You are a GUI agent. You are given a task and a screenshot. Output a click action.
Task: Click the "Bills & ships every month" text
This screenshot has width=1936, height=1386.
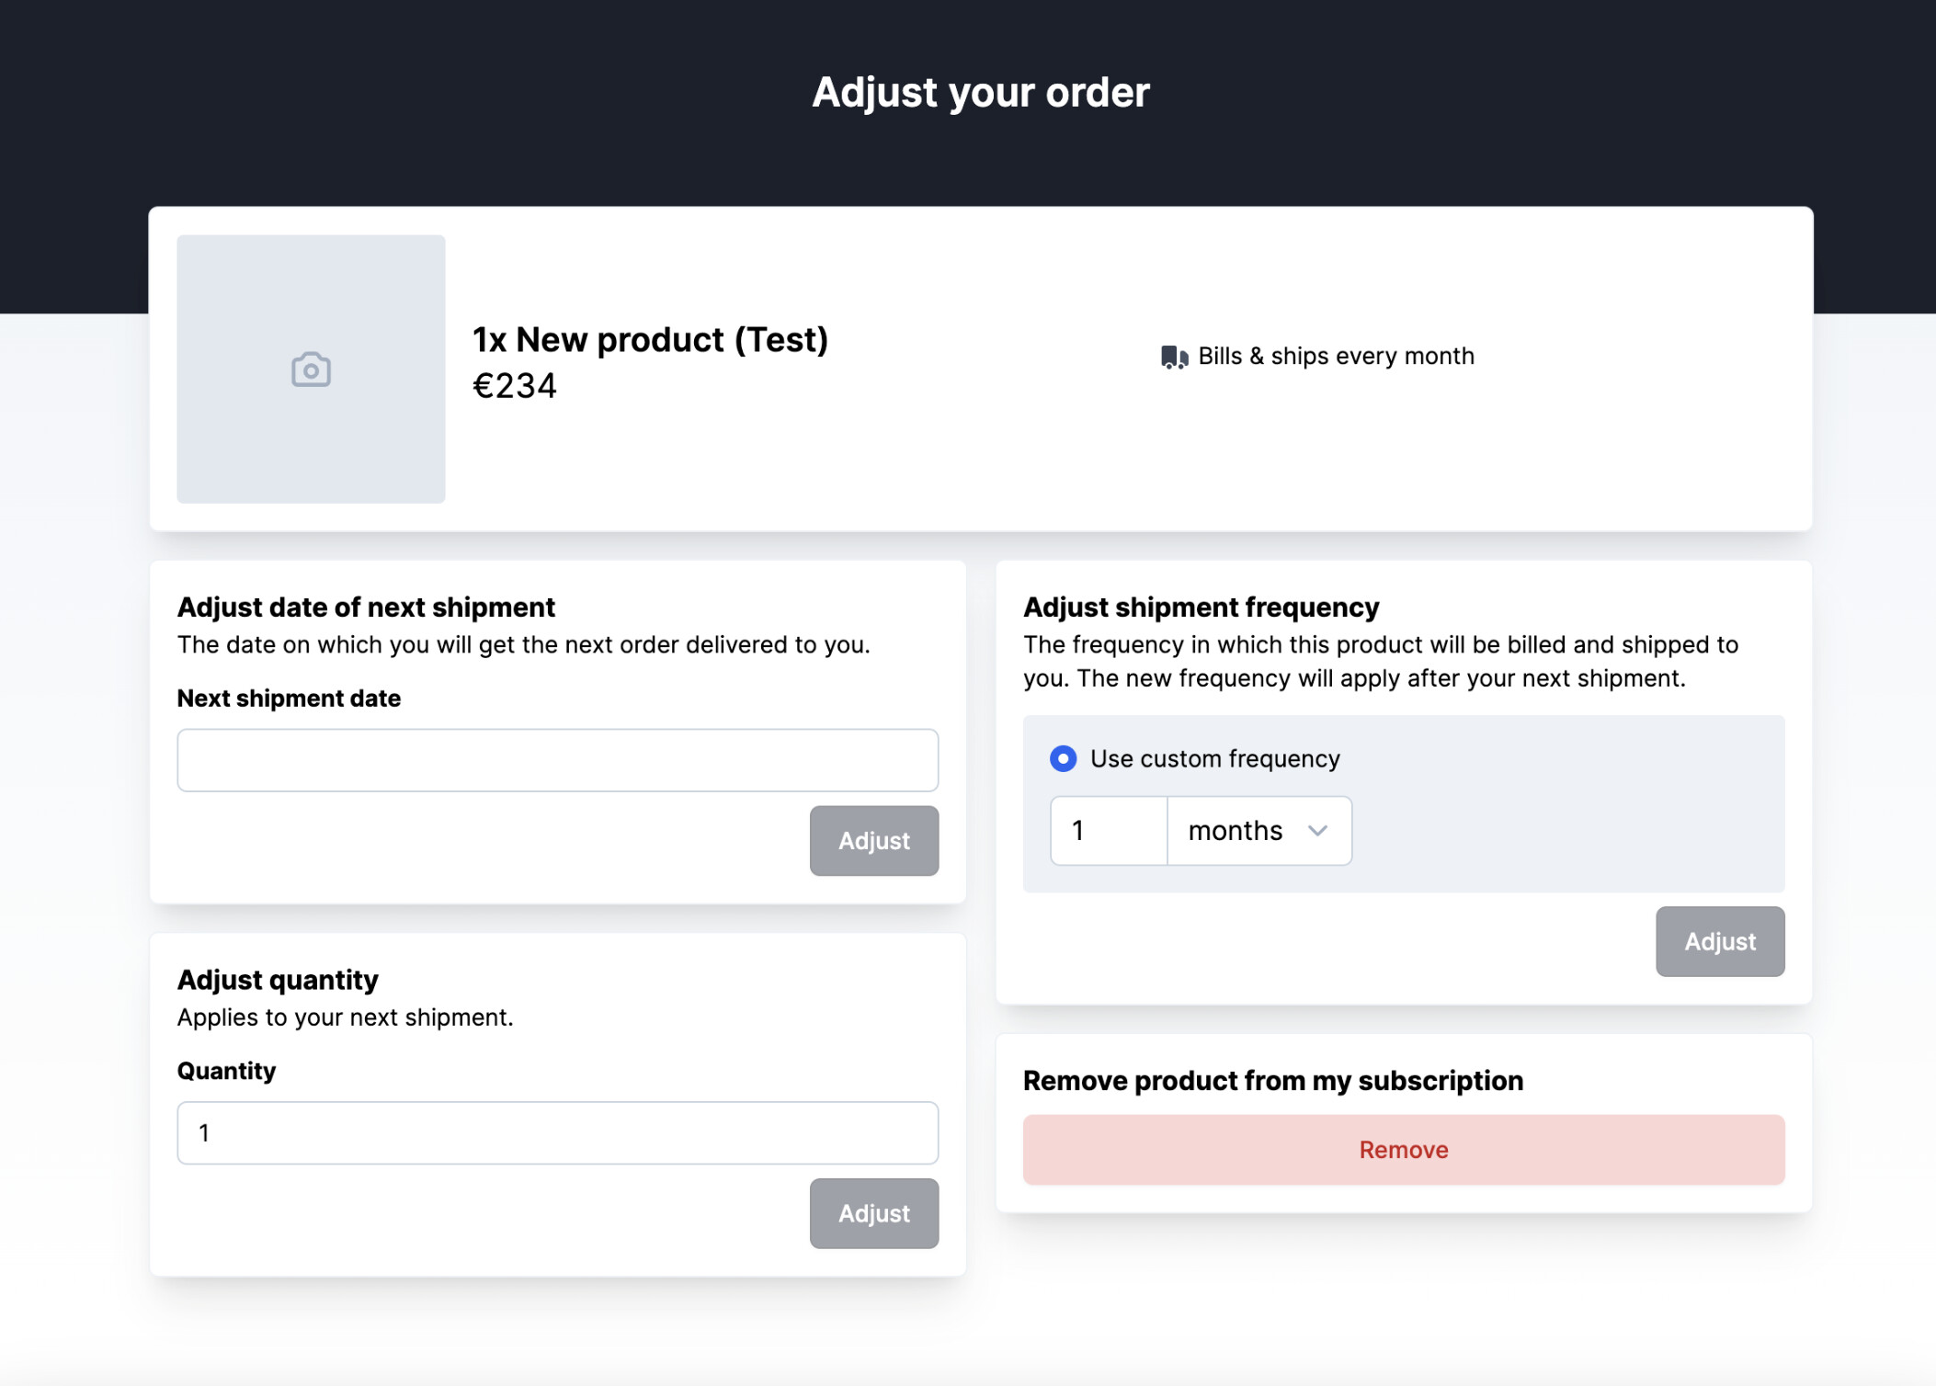pos(1336,357)
